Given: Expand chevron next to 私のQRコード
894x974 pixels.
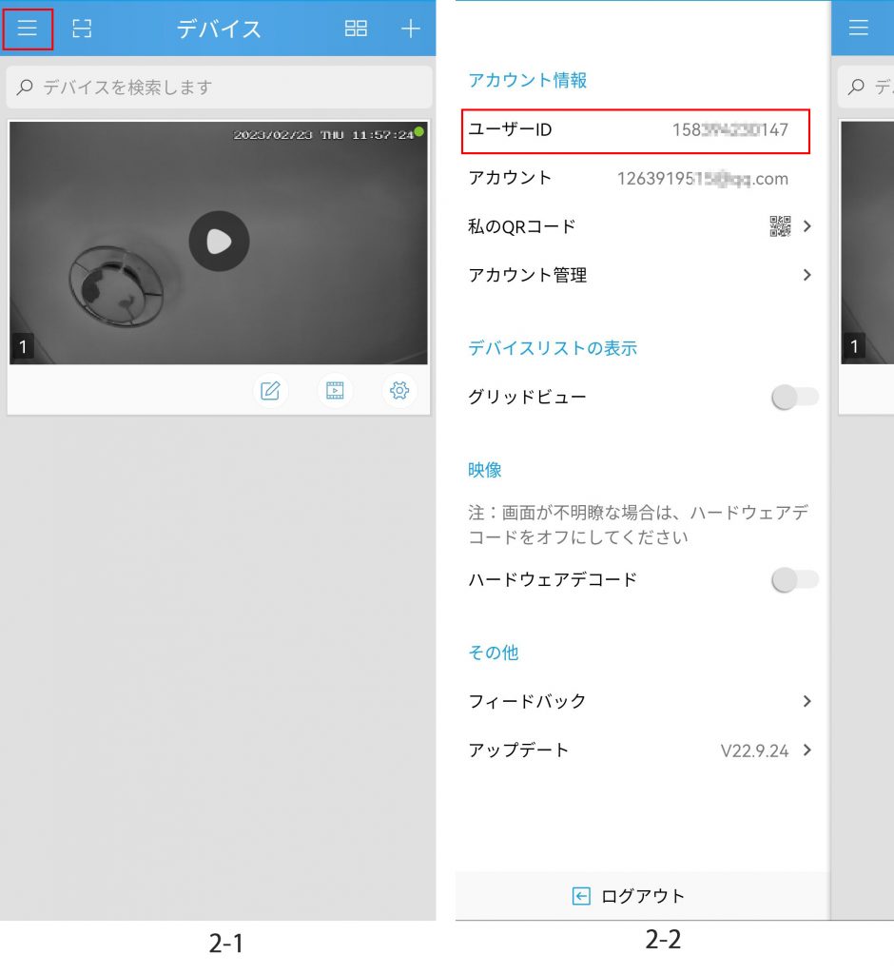Looking at the screenshot, I should pos(807,226).
